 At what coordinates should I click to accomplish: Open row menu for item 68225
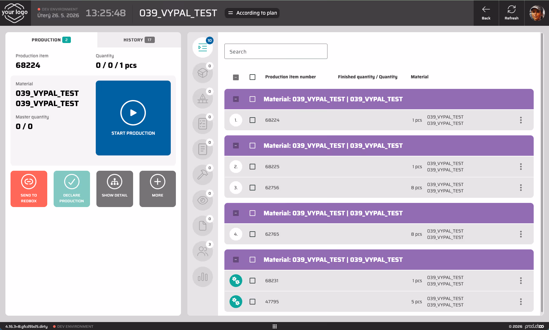click(521, 167)
